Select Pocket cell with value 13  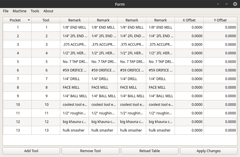tap(17, 130)
